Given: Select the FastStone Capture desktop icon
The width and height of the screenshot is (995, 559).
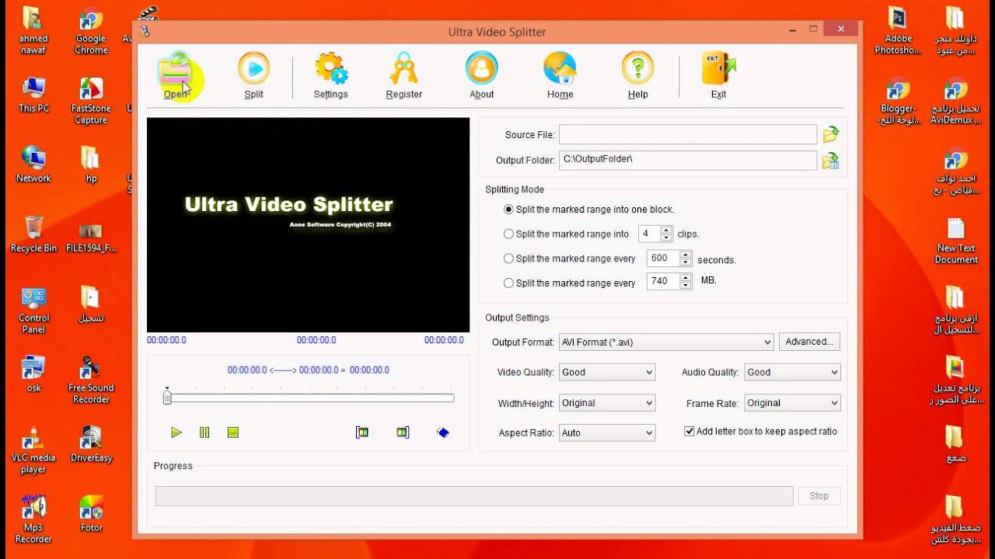Looking at the screenshot, I should tap(91, 101).
